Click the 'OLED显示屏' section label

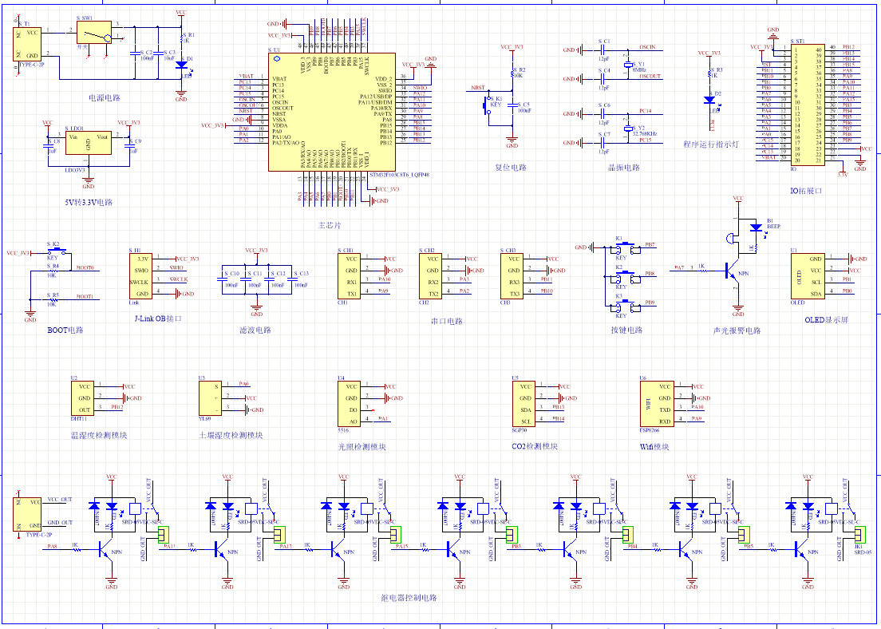(827, 320)
